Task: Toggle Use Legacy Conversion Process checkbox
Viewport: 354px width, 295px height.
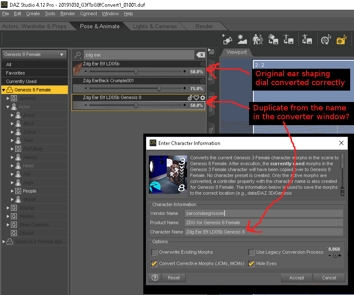Action: [251, 252]
